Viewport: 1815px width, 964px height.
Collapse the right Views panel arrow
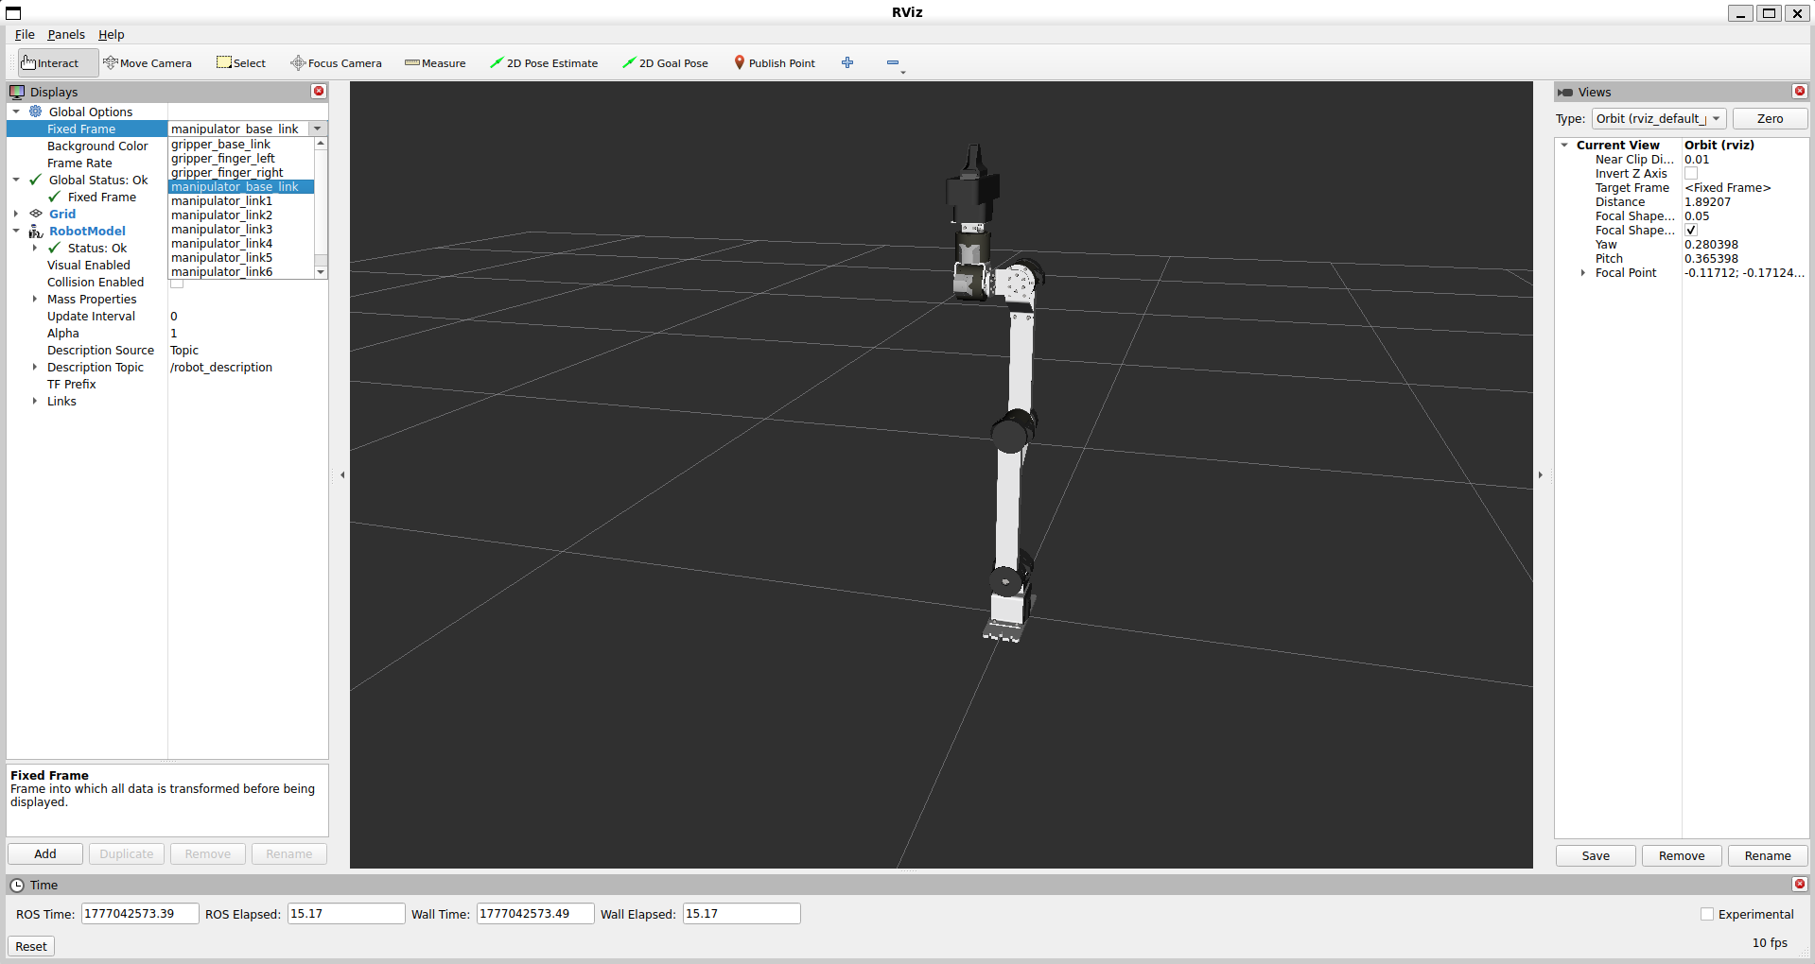[x=1541, y=474]
